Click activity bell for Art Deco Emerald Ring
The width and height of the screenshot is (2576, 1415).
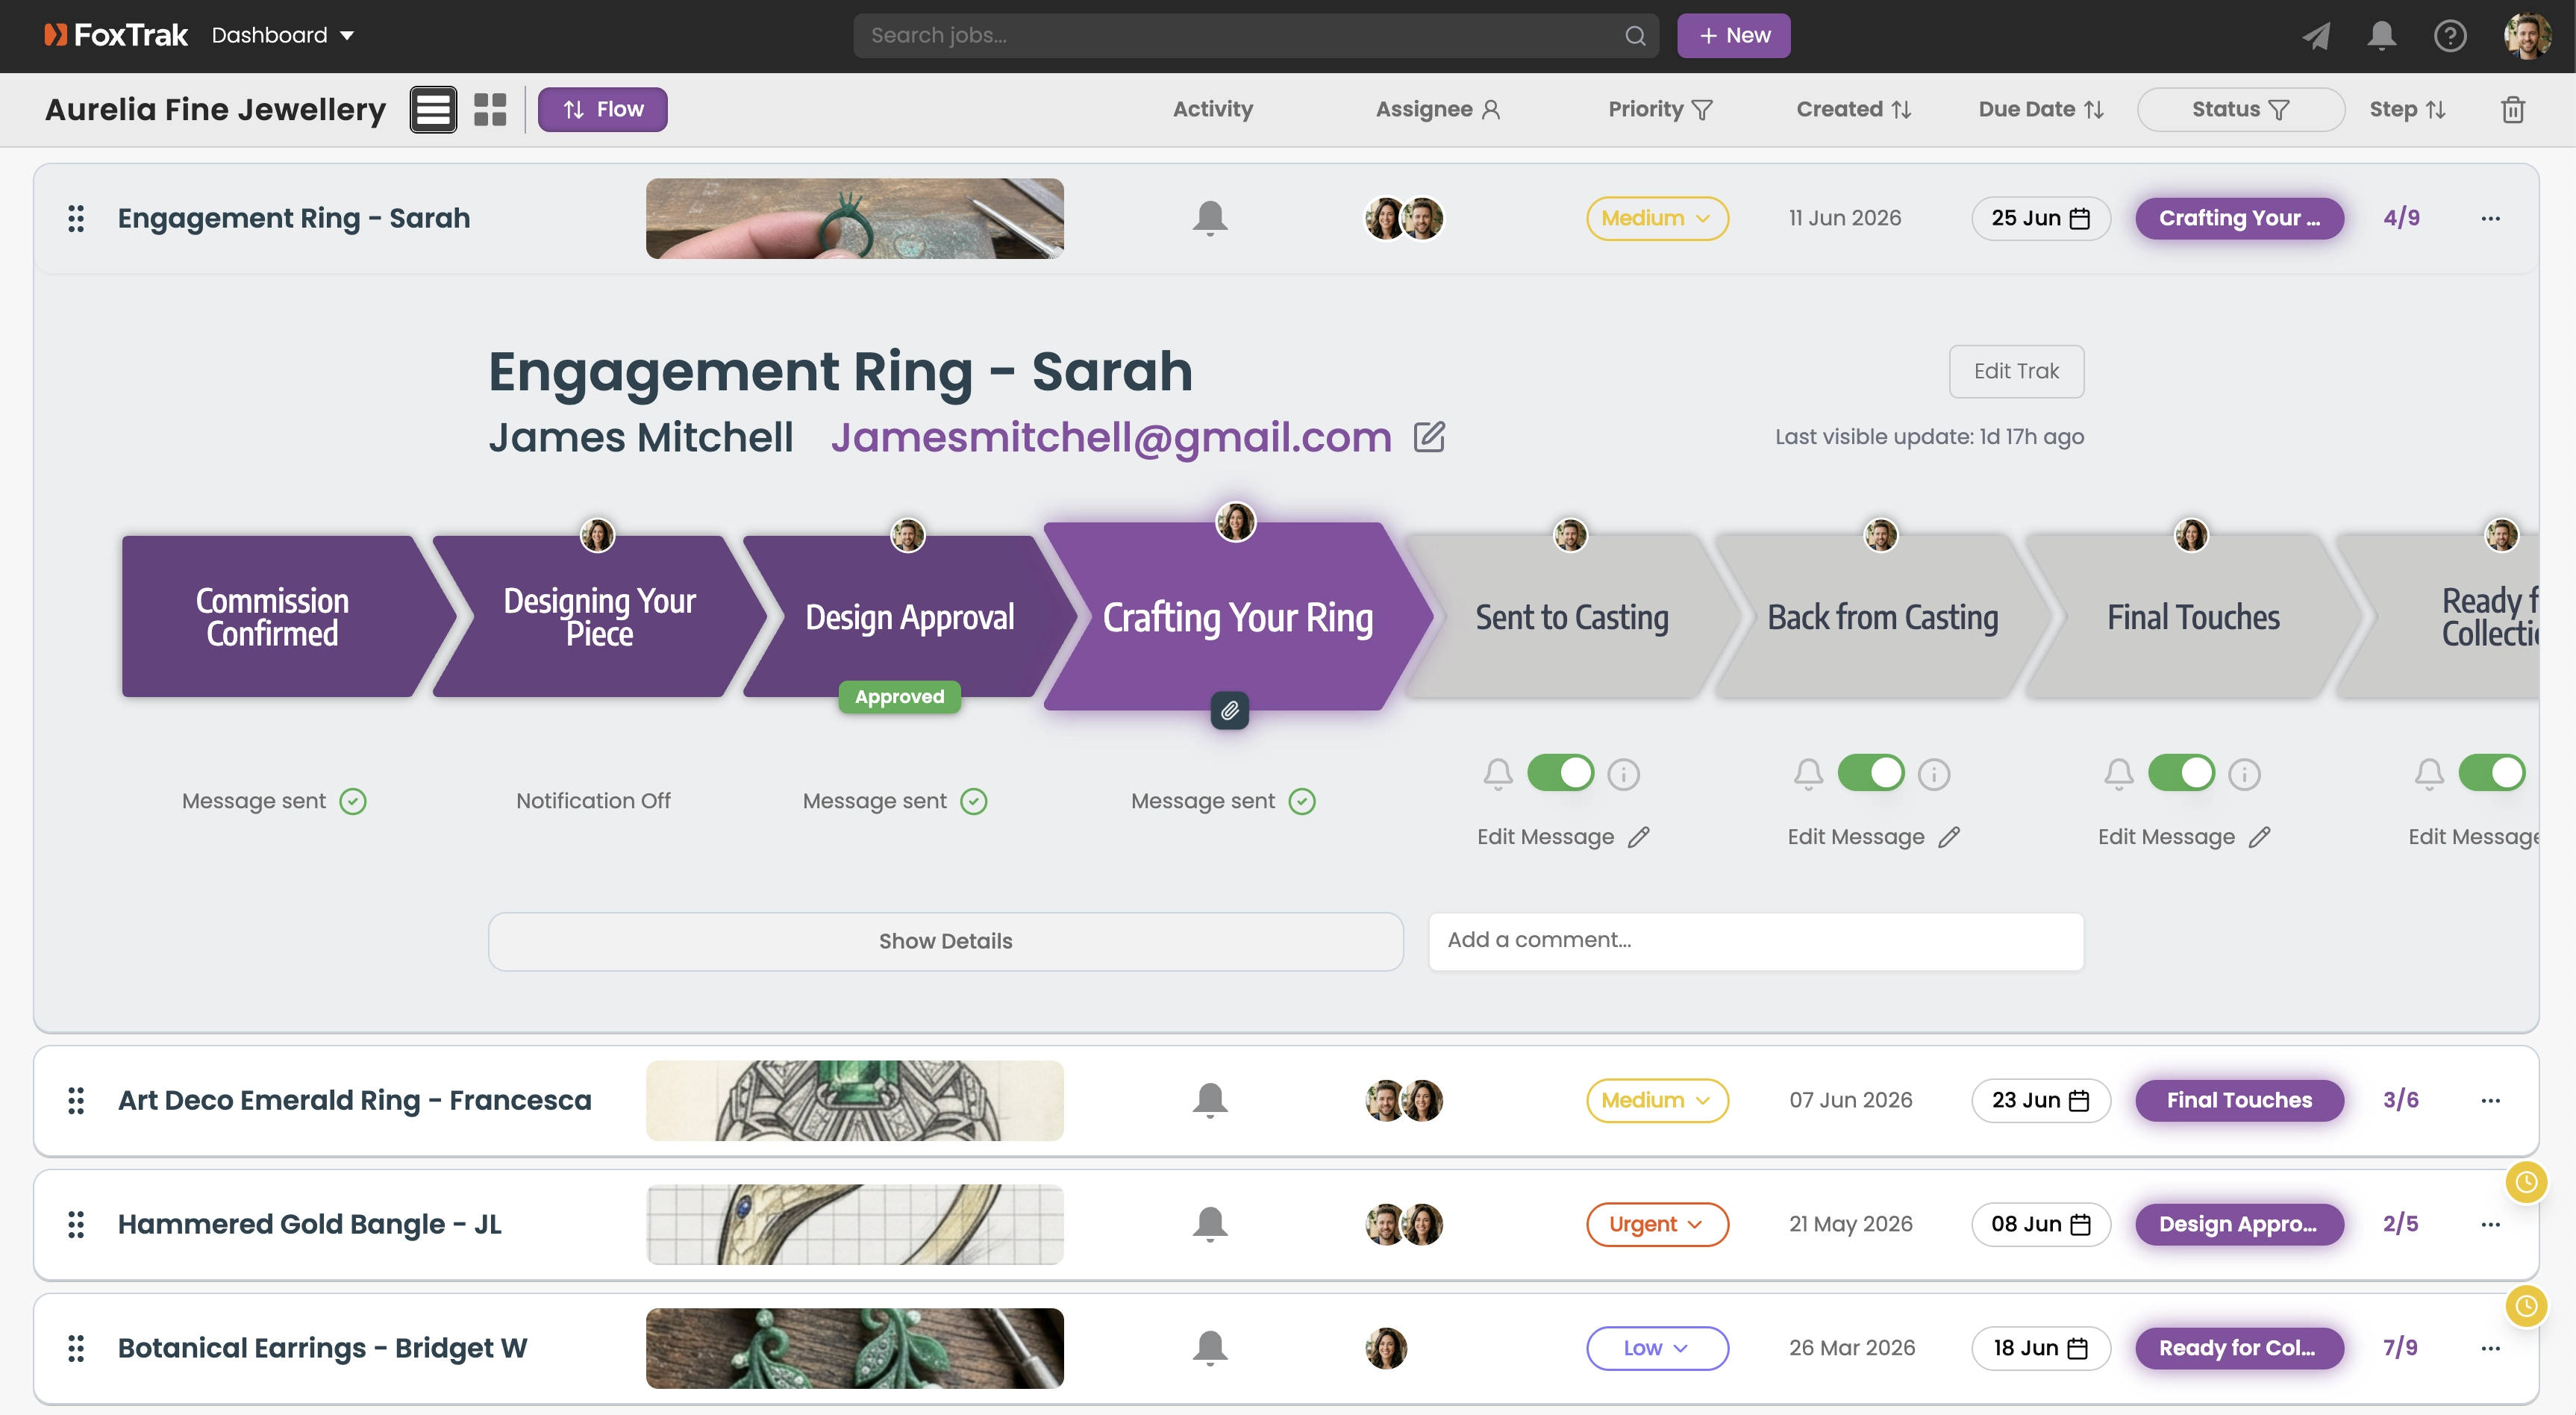[1210, 1100]
